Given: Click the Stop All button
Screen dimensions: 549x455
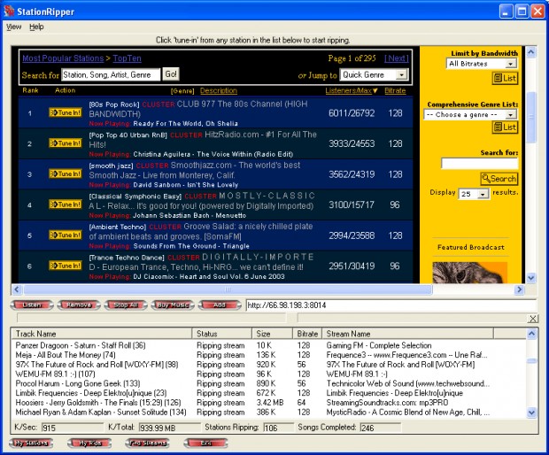Looking at the screenshot, I should [x=126, y=305].
